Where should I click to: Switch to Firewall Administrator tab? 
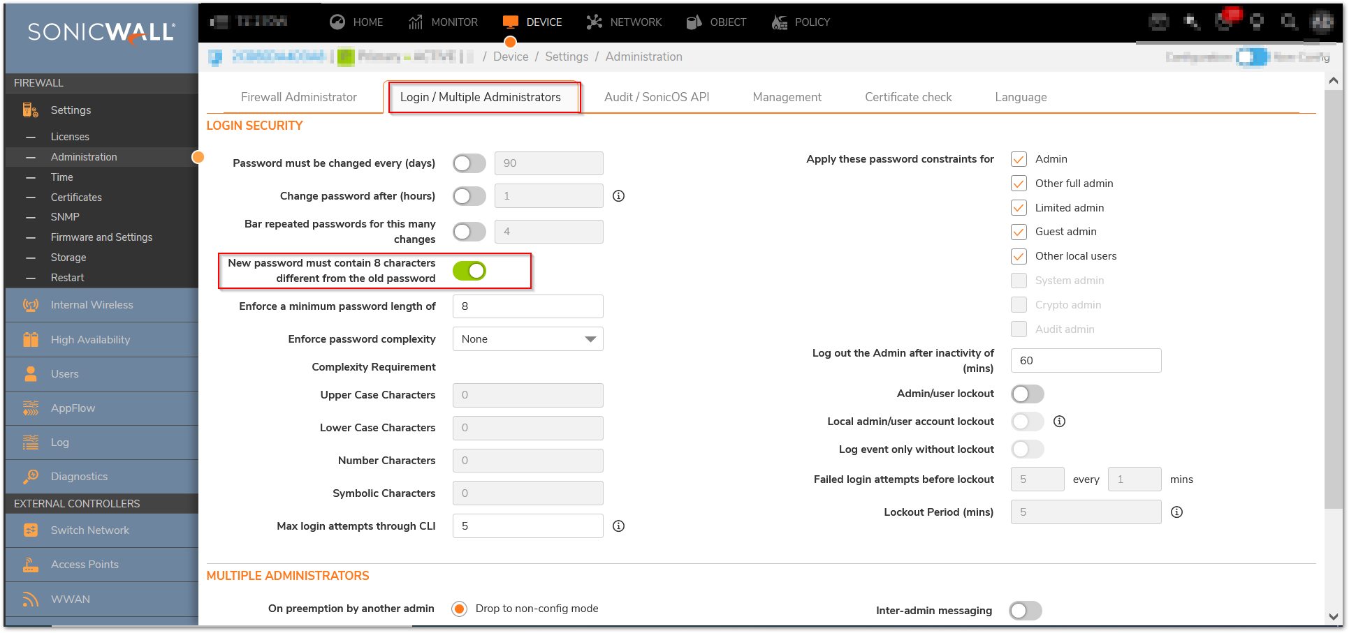click(299, 97)
